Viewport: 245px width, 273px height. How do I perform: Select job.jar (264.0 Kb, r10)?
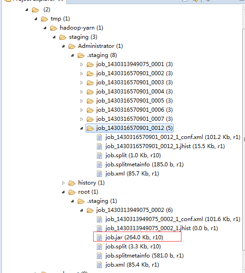tap(134, 237)
